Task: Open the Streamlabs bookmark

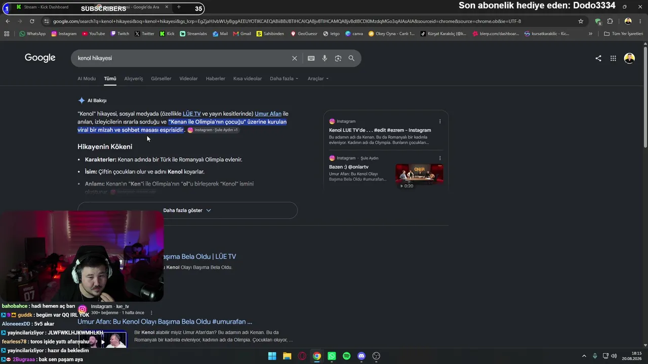Action: [x=193, y=34]
